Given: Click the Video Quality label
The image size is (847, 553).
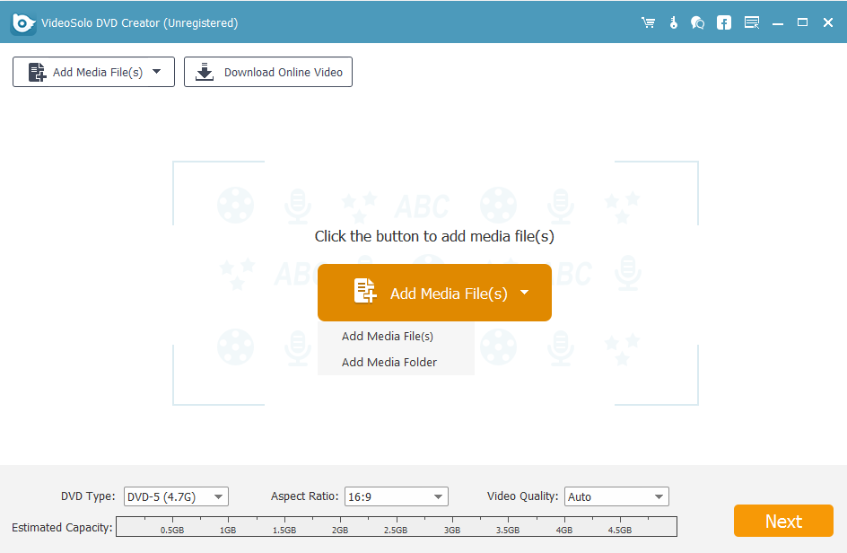Looking at the screenshot, I should coord(522,496).
